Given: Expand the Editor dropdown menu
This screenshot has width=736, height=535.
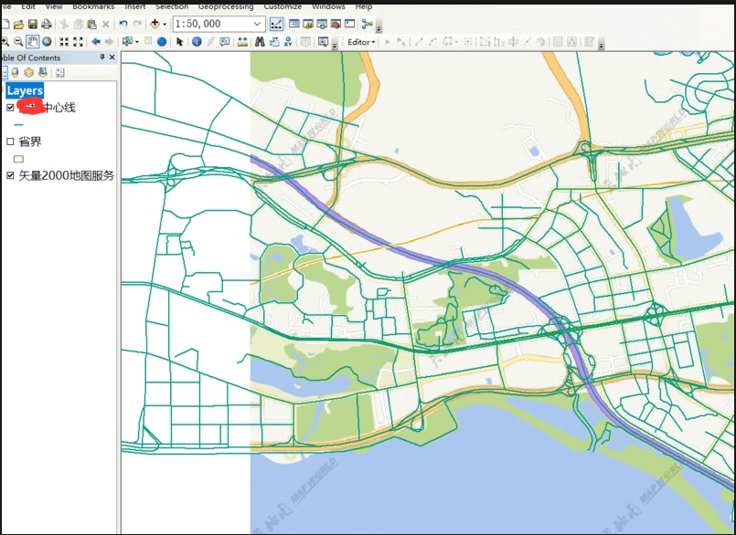Looking at the screenshot, I should click(x=360, y=42).
